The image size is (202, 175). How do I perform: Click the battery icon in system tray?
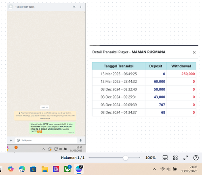coord(175,169)
